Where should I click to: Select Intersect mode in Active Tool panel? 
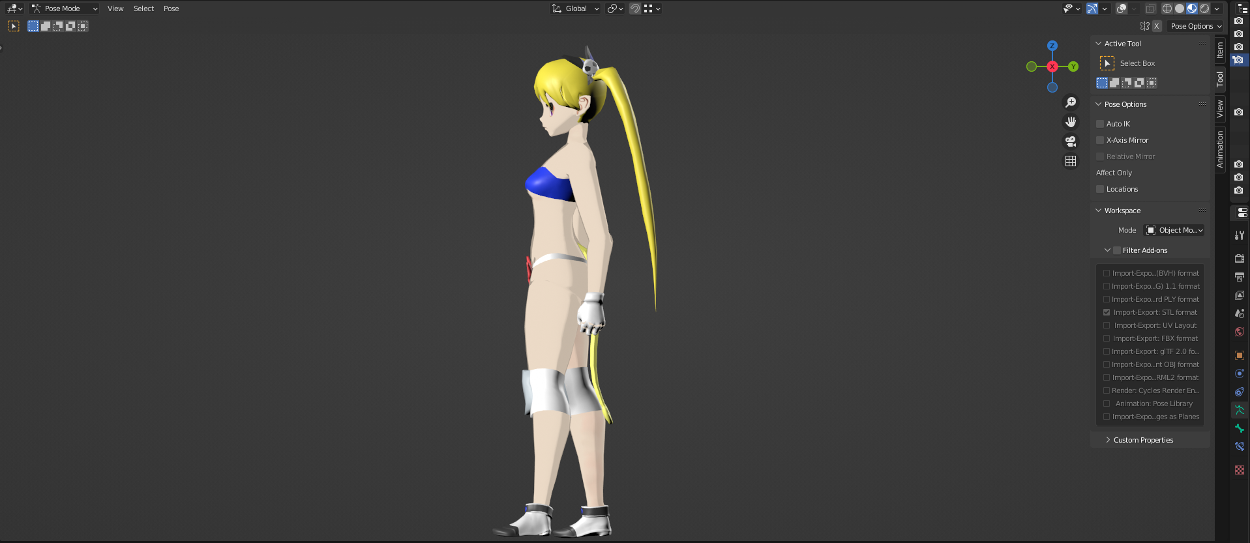coord(1152,83)
